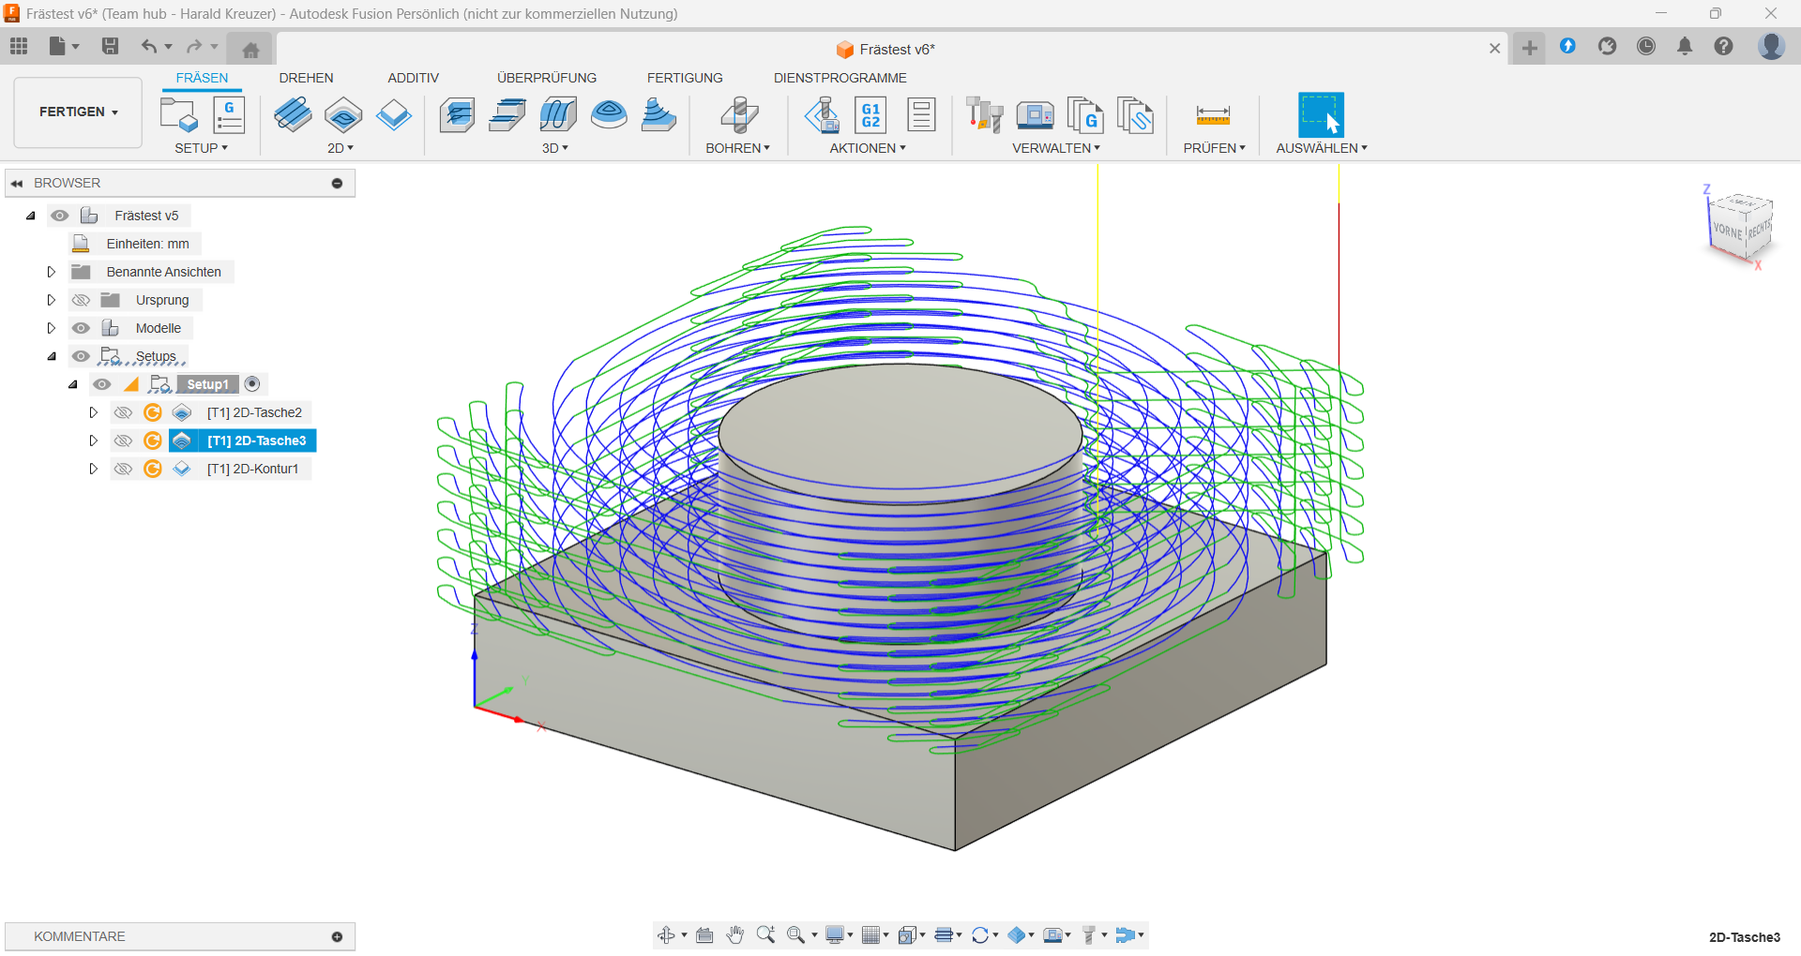The image size is (1801, 956).
Task: Collapse the Setup1 tree node
Action: (x=72, y=384)
